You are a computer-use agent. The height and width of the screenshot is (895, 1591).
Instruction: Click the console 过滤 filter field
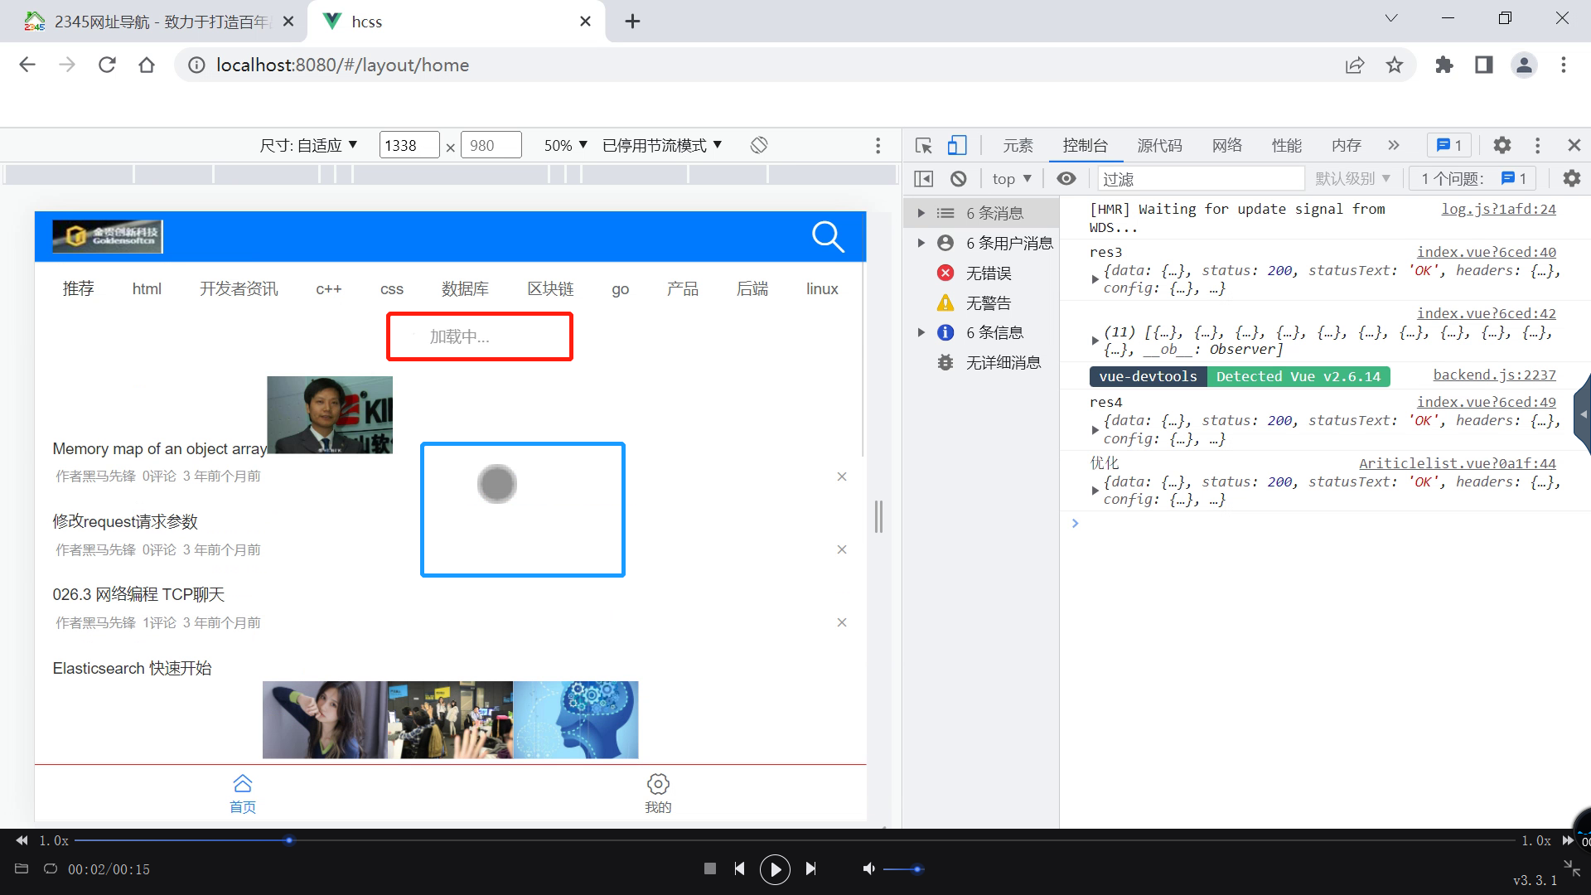pos(1201,179)
